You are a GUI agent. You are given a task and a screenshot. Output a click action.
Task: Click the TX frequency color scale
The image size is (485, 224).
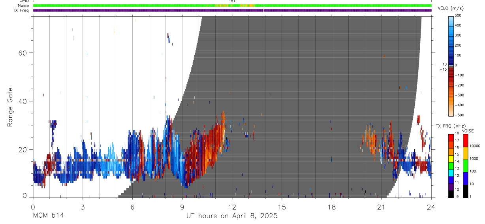[451, 166]
